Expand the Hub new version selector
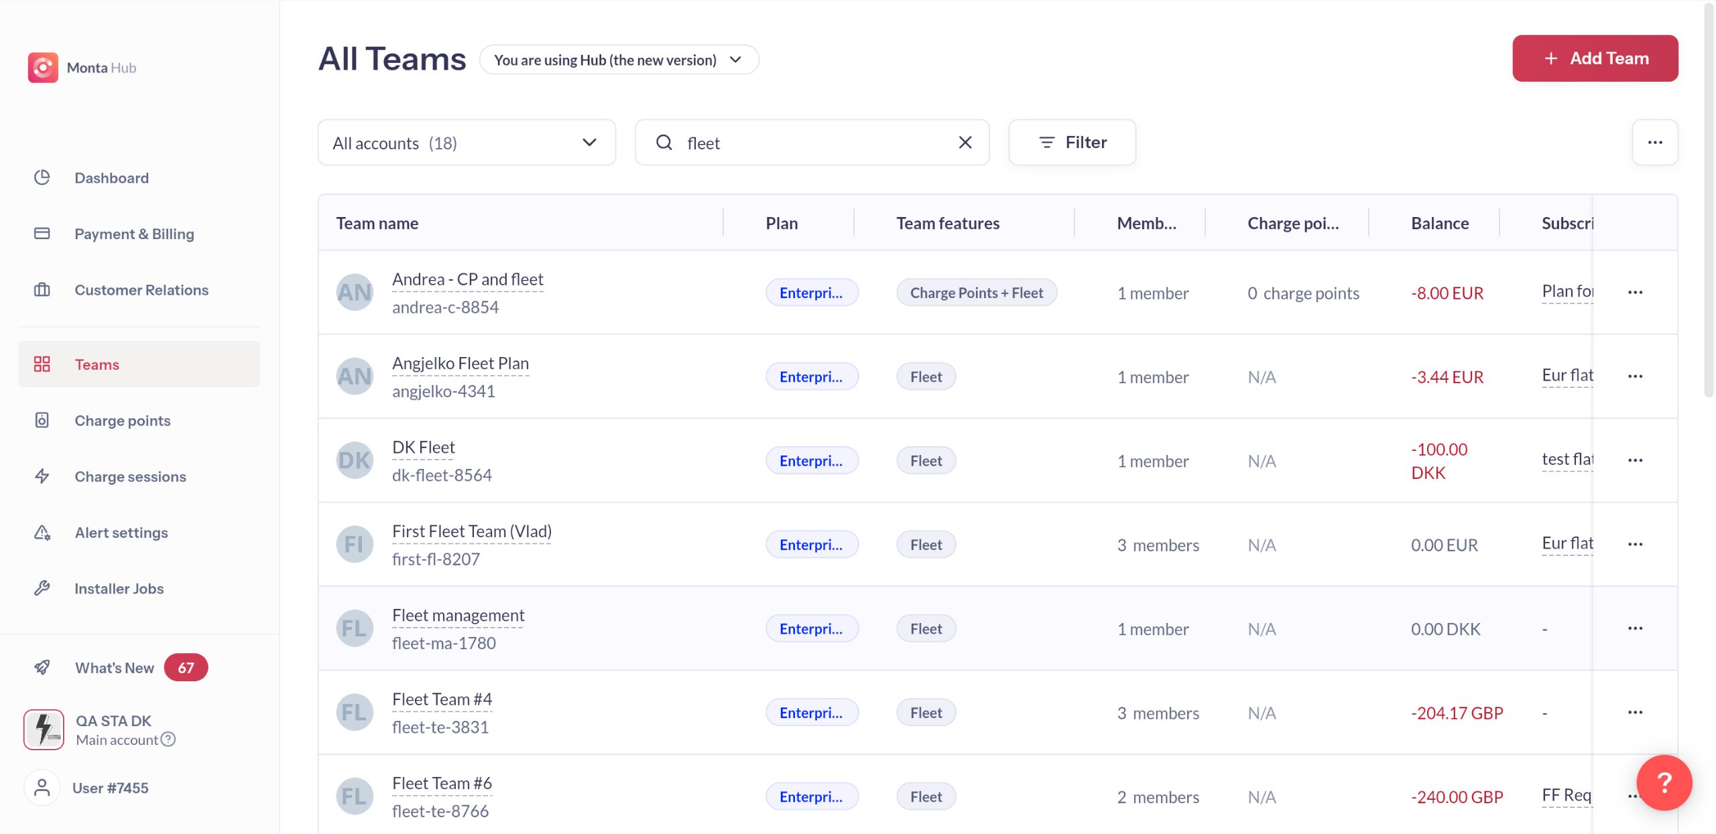This screenshot has height=834, width=1716. click(x=619, y=60)
